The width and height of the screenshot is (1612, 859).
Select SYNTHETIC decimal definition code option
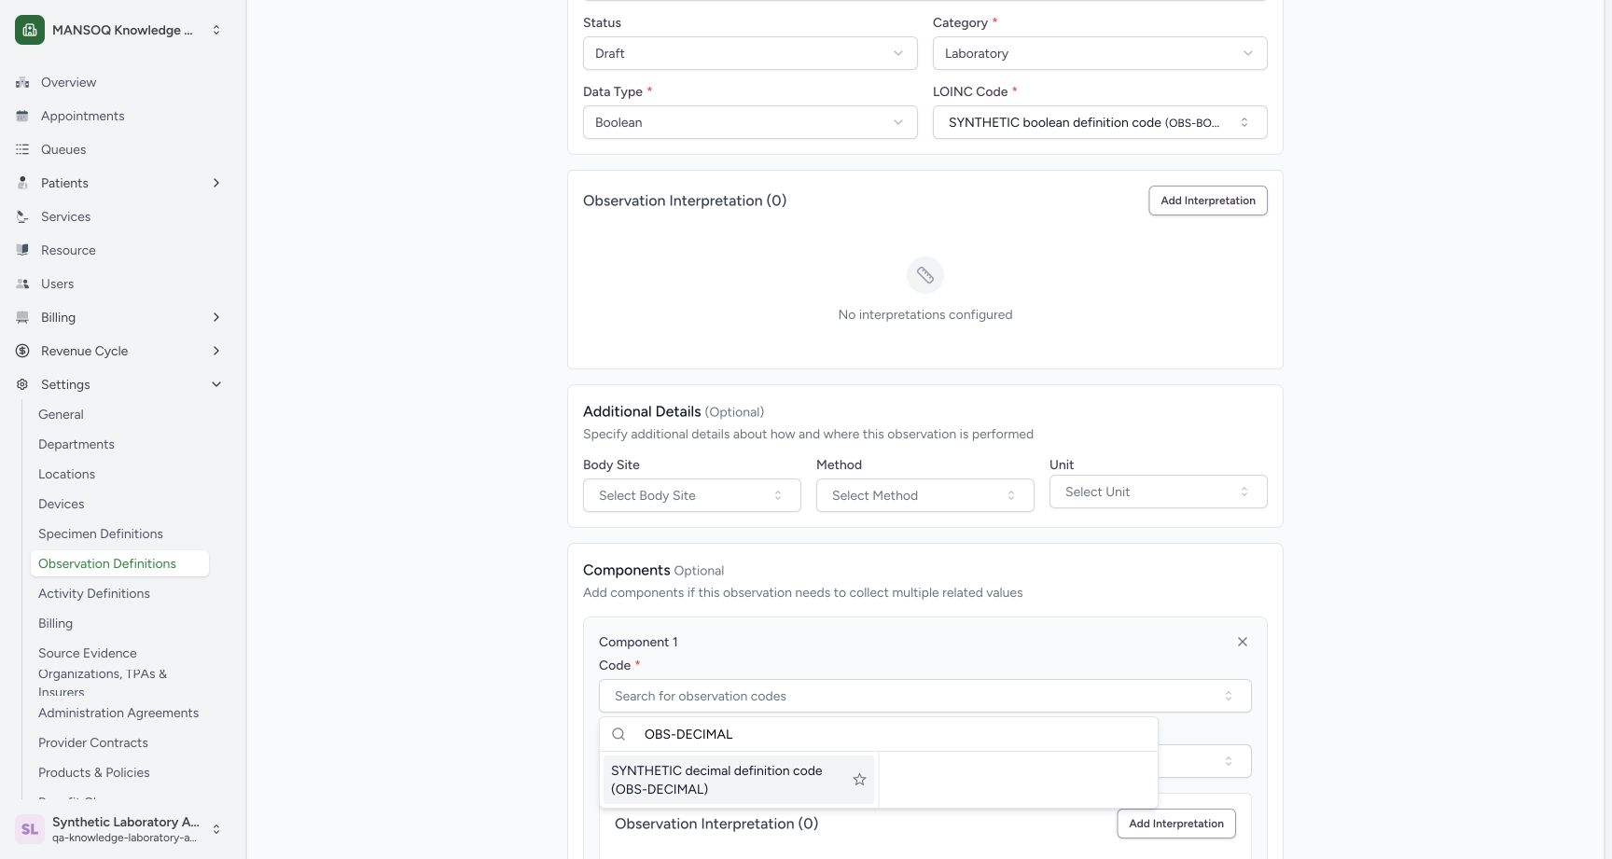739,780
